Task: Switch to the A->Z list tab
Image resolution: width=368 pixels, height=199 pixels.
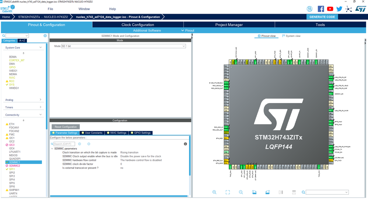Action: [x=22, y=41]
